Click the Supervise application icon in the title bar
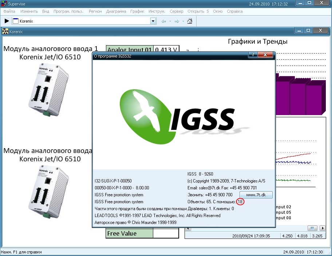The image size is (332, 256). click(x=4, y=4)
